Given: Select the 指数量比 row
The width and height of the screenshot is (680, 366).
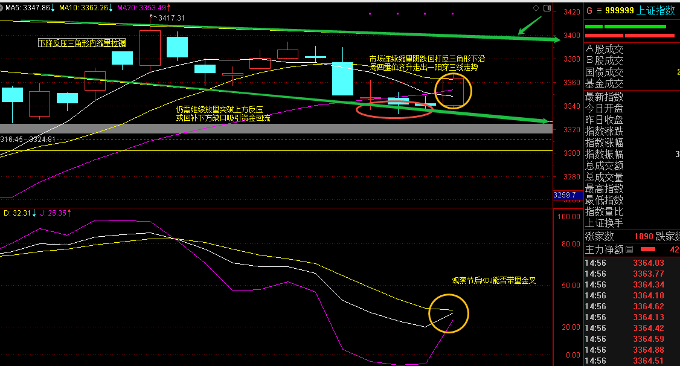Looking at the screenshot, I should click(x=632, y=211).
